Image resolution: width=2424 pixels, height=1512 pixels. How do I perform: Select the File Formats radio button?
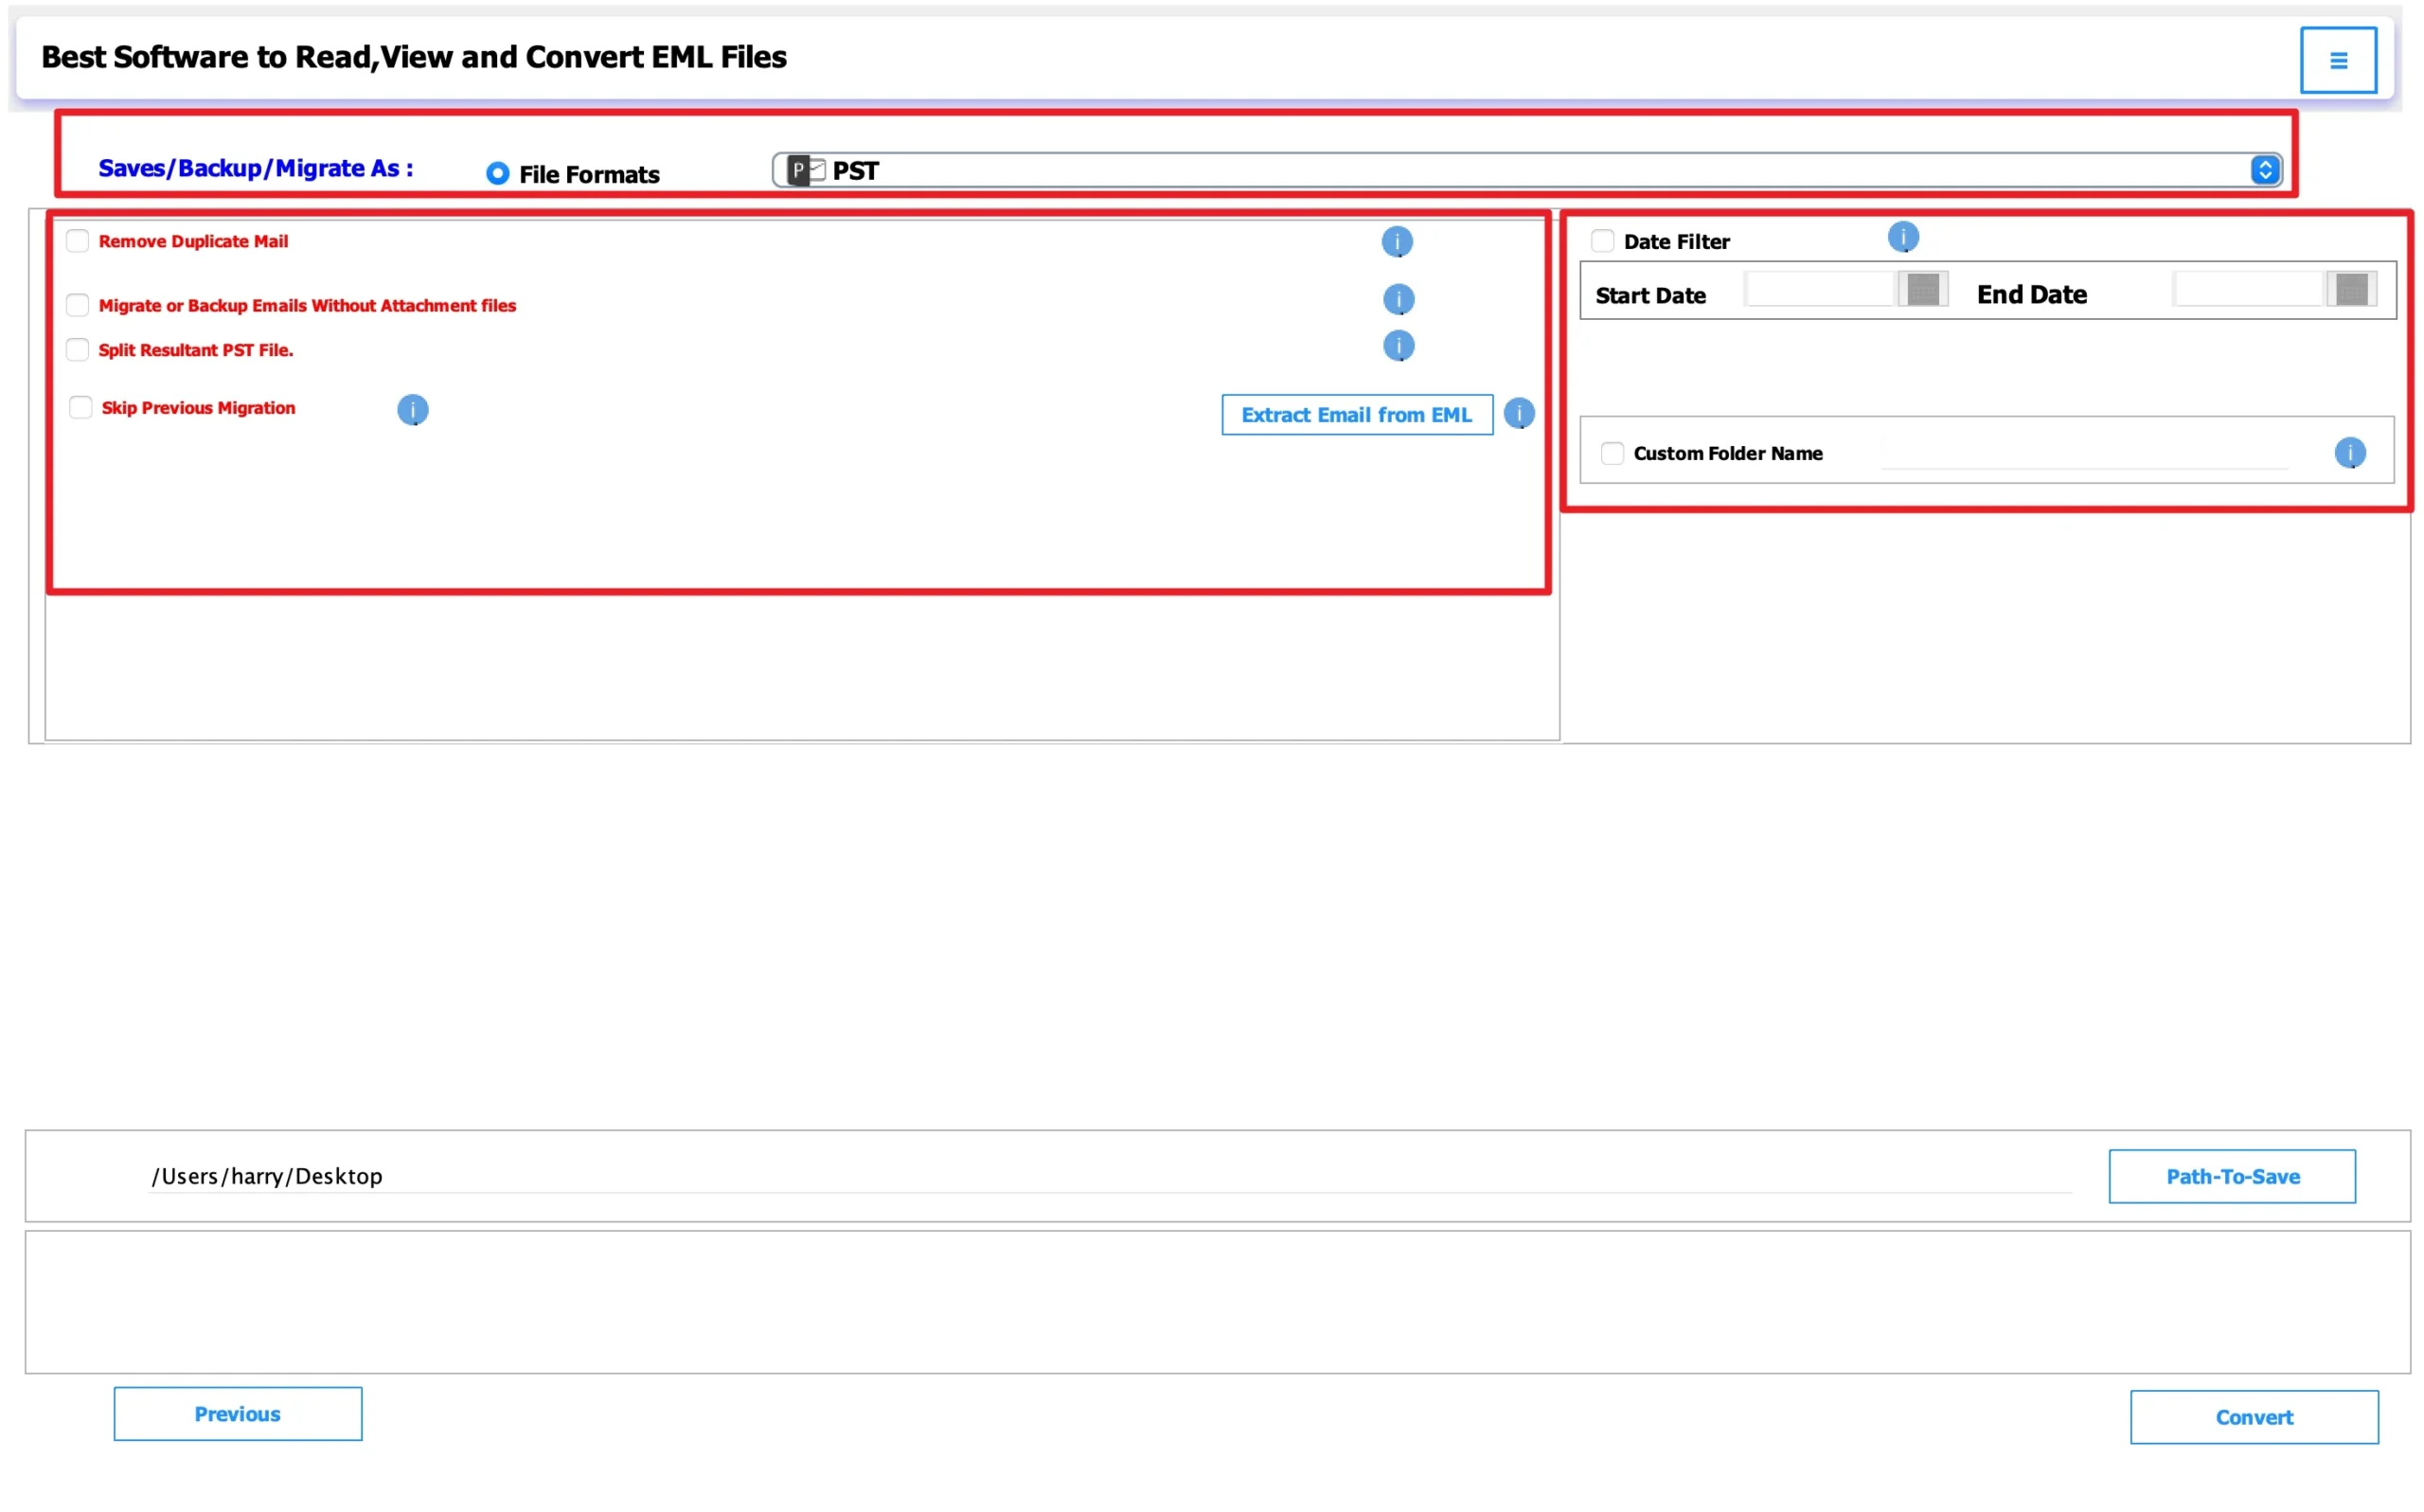[x=497, y=174]
